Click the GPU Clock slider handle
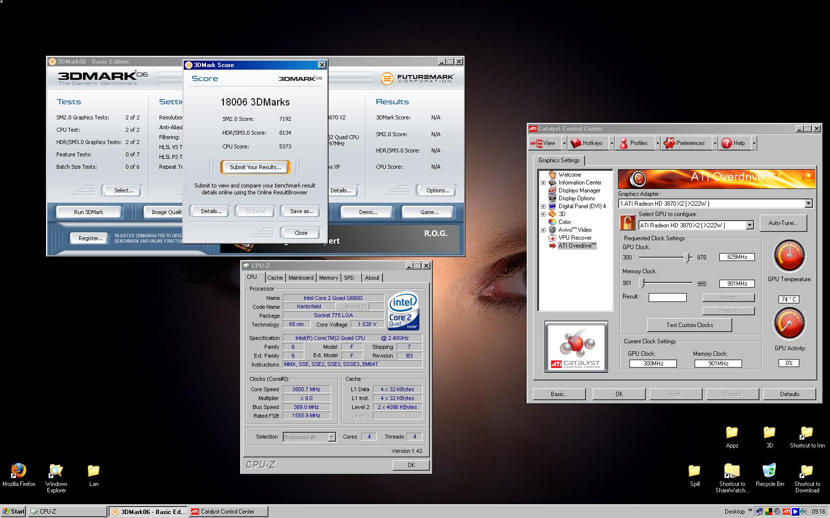 [687, 258]
